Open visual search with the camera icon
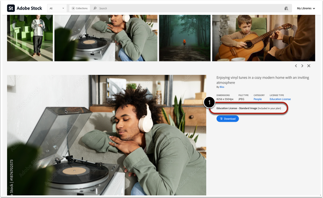The height and width of the screenshot is (198, 323). point(286,8)
